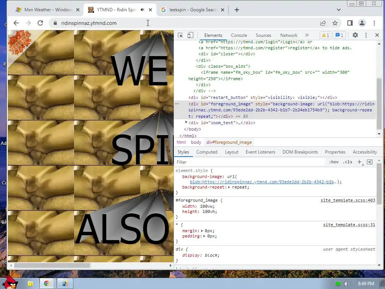The height and width of the screenshot is (289, 385).
Task: Switch to the Network tab
Action: 289,35
